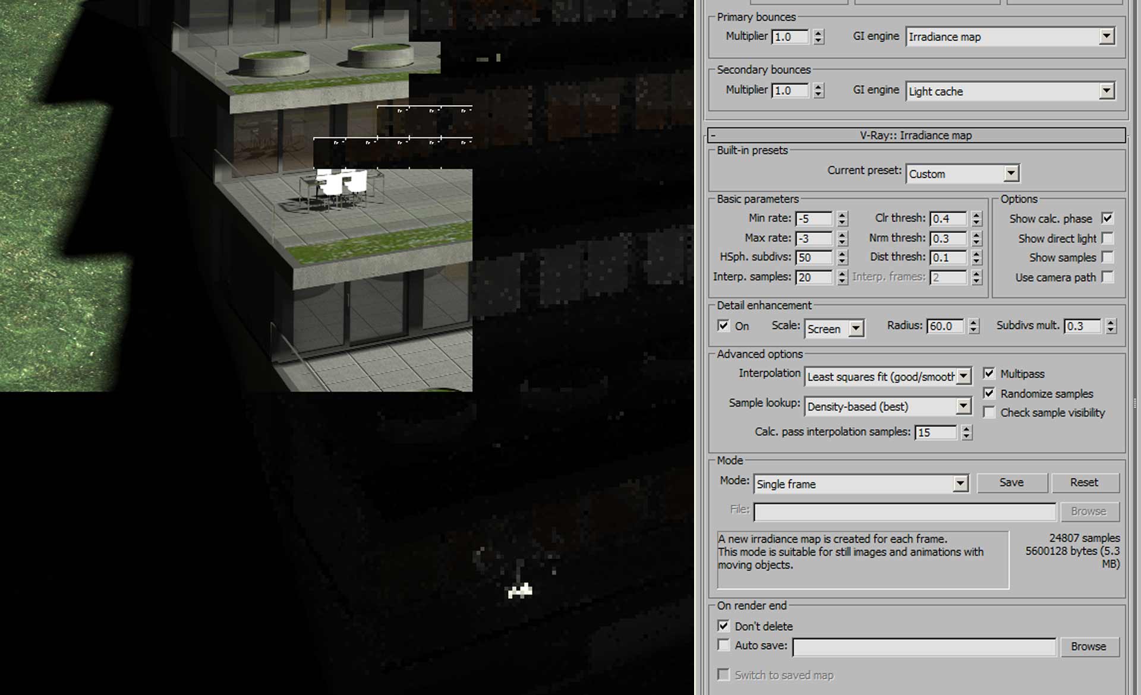Click the Interp. samples input field

[x=813, y=277]
